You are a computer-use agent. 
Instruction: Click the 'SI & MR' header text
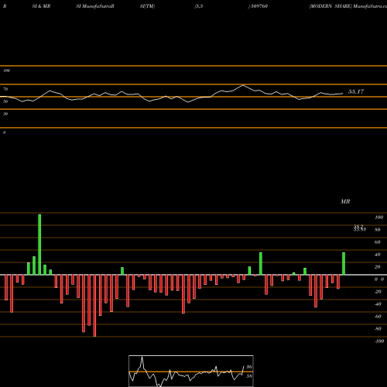41,6
